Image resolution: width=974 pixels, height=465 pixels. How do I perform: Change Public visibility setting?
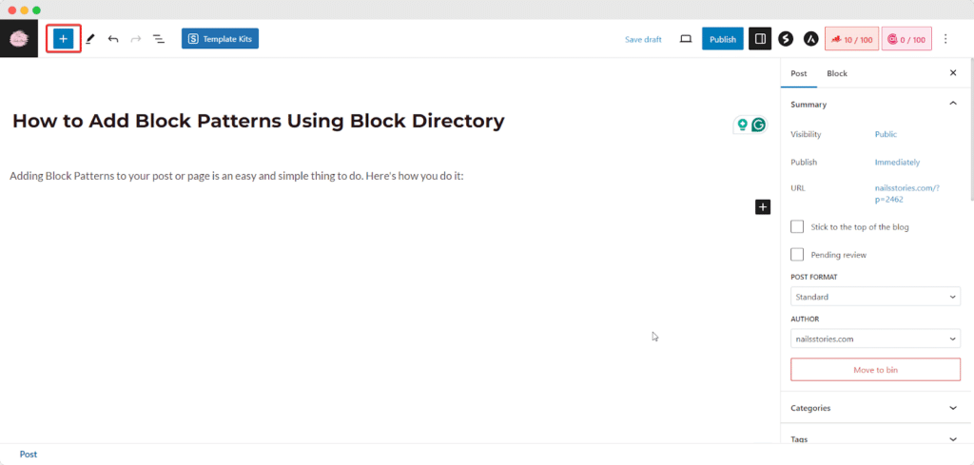[886, 134]
